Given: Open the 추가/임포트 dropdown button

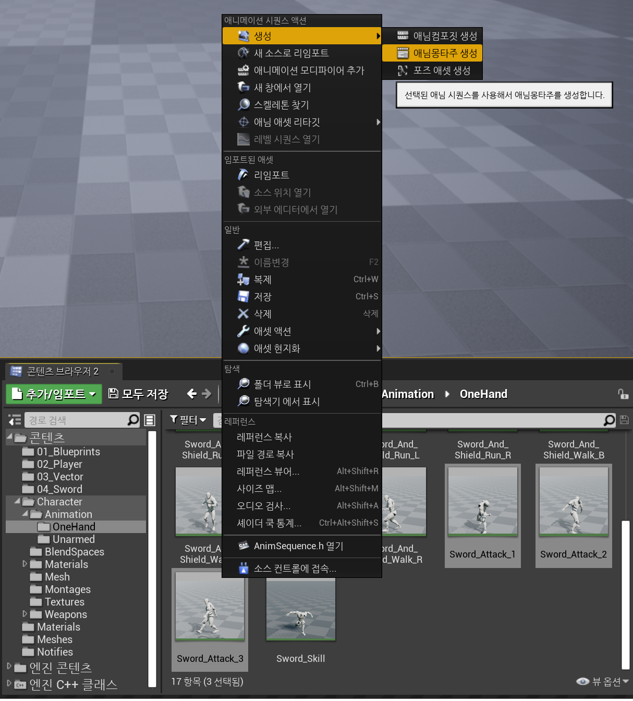Looking at the screenshot, I should 54,394.
